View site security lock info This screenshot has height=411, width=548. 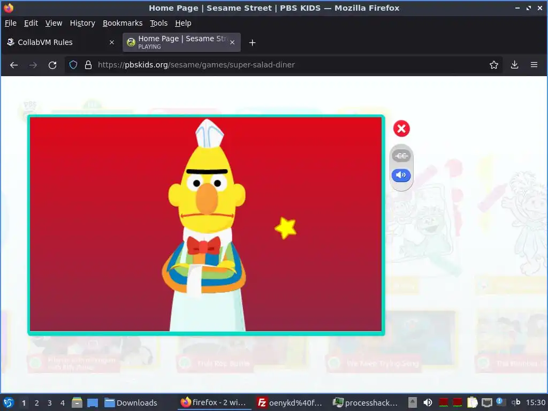[88, 65]
